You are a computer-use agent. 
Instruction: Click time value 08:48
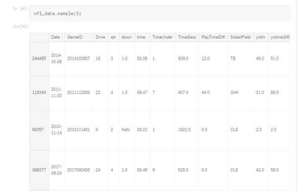pyautogui.click(x=142, y=170)
